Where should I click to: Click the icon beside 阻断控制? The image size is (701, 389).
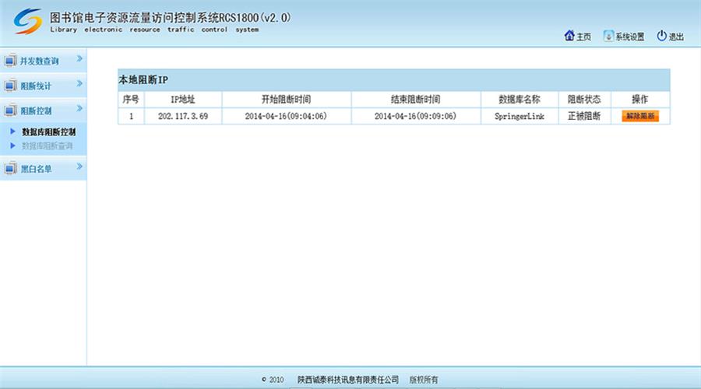pyautogui.click(x=10, y=111)
